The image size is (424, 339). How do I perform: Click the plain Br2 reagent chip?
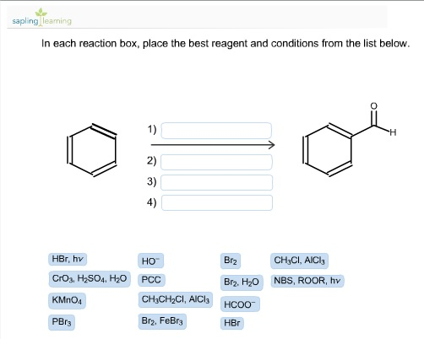tap(231, 261)
